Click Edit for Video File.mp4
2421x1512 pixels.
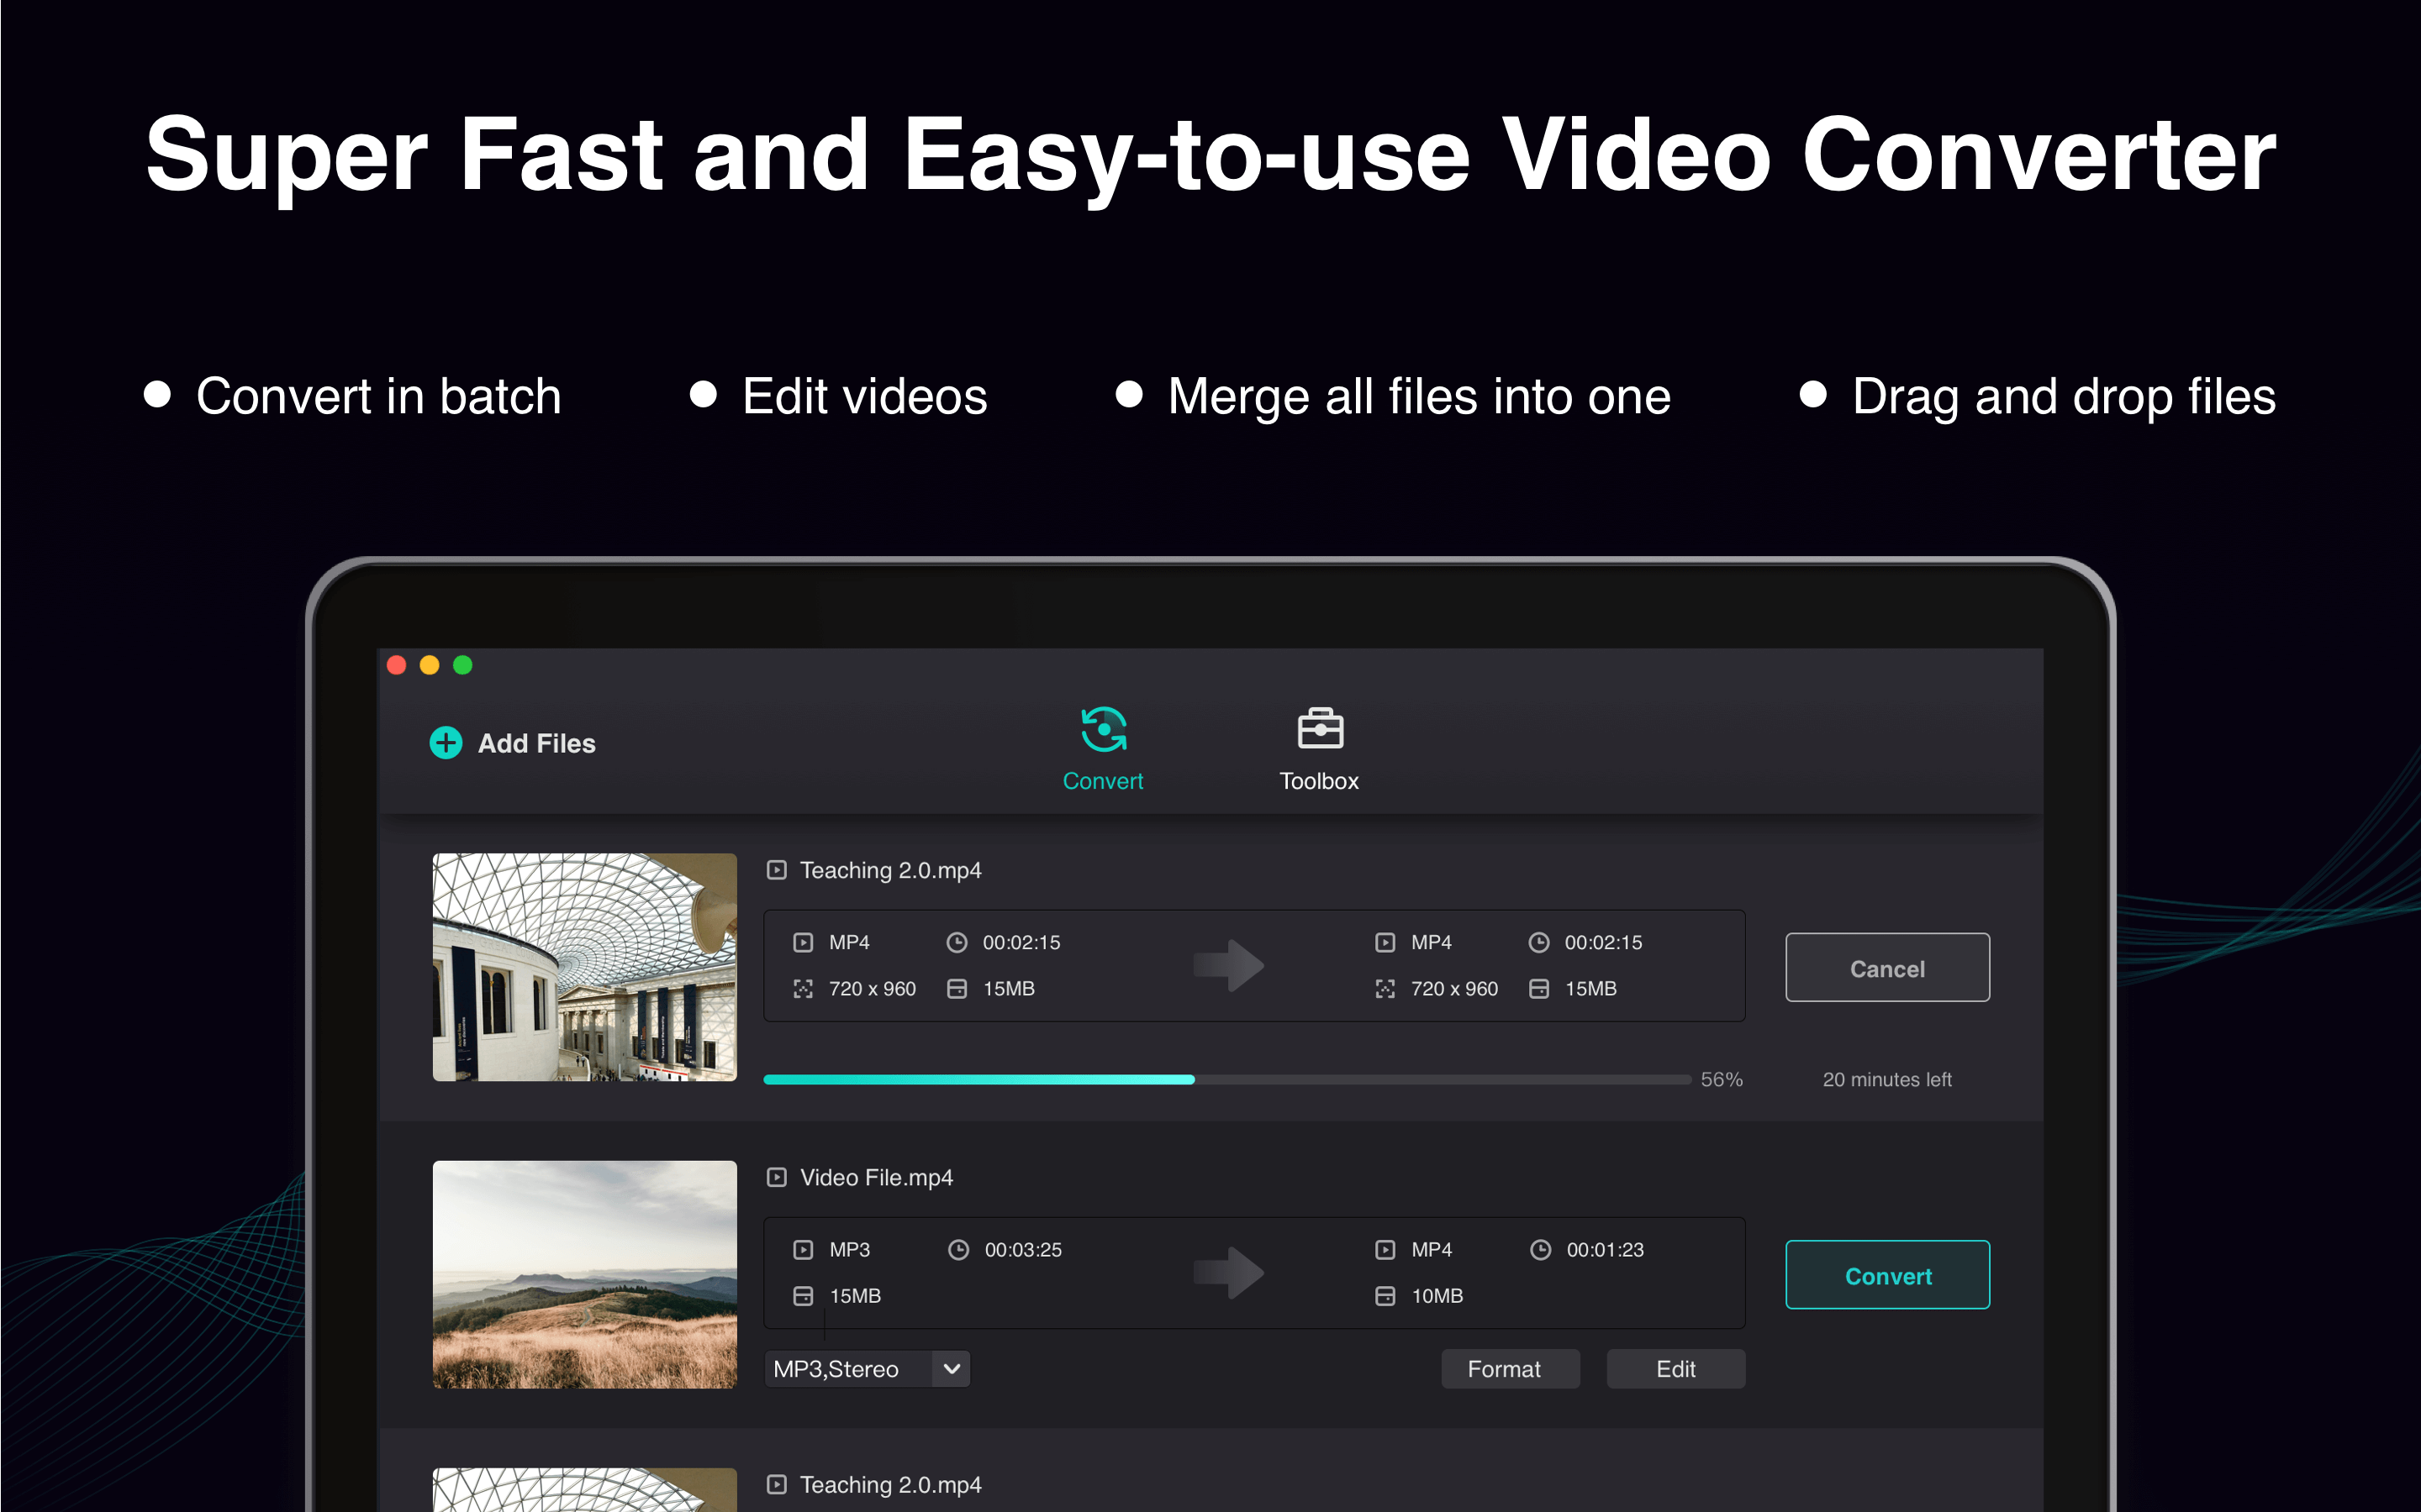click(1675, 1369)
